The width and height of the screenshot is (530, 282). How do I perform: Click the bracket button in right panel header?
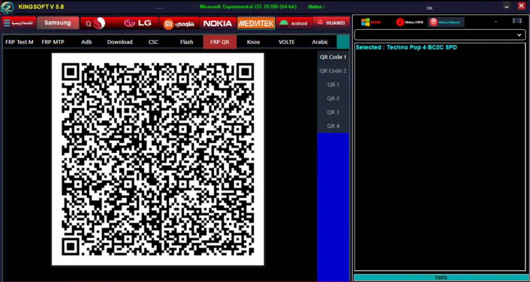517,21
